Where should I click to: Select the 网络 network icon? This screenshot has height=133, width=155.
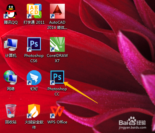10,77
